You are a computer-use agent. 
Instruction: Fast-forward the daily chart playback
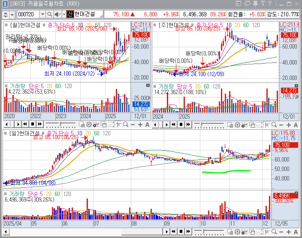[188, 232]
